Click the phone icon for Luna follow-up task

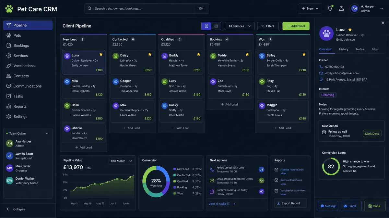click(x=212, y=170)
